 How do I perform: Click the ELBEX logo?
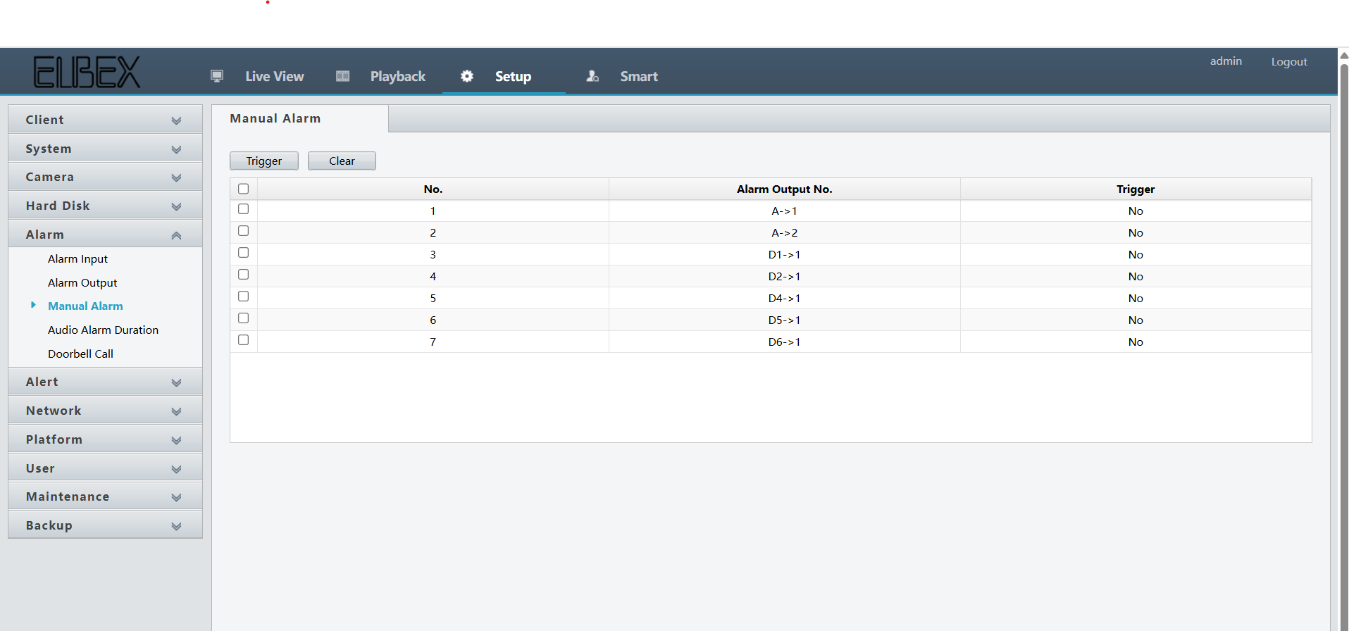tap(87, 72)
